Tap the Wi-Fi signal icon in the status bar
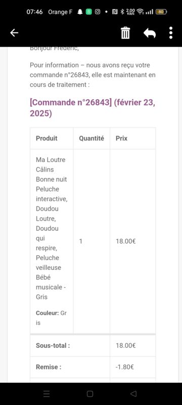 [x=140, y=12]
